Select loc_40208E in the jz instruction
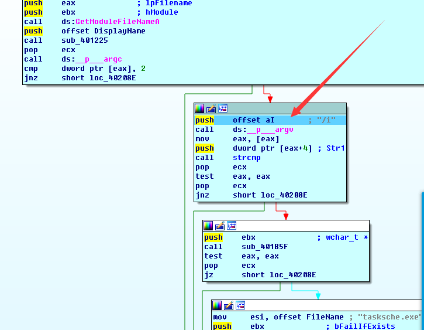This screenshot has height=330, width=424. 292,275
